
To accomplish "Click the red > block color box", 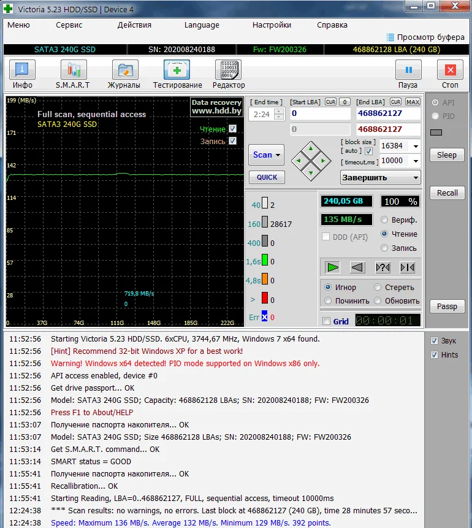I will coord(265,298).
